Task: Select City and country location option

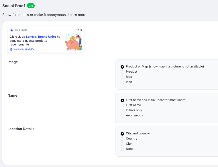Action: (x=122, y=134)
